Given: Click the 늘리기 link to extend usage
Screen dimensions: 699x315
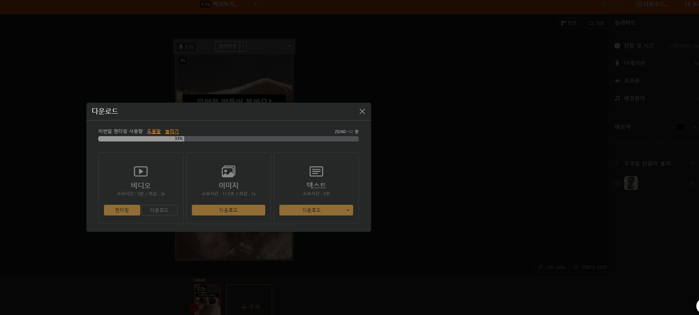Looking at the screenshot, I should (172, 131).
